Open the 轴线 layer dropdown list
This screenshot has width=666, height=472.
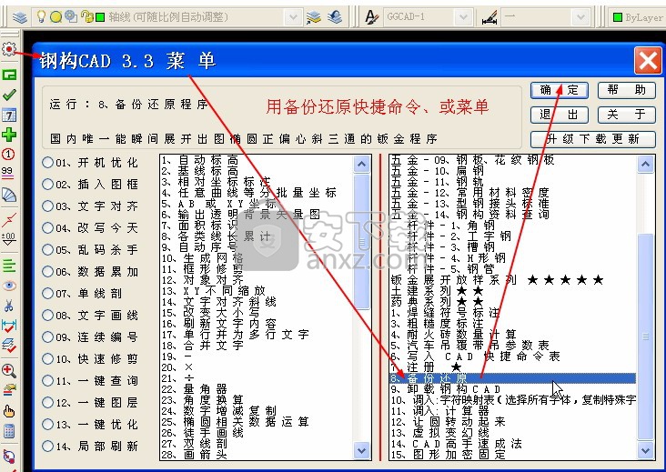click(x=293, y=17)
